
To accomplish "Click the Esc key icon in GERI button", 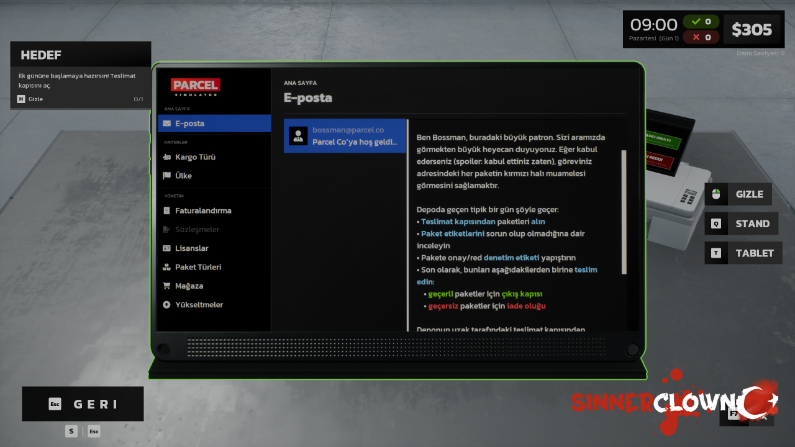I will tap(55, 404).
